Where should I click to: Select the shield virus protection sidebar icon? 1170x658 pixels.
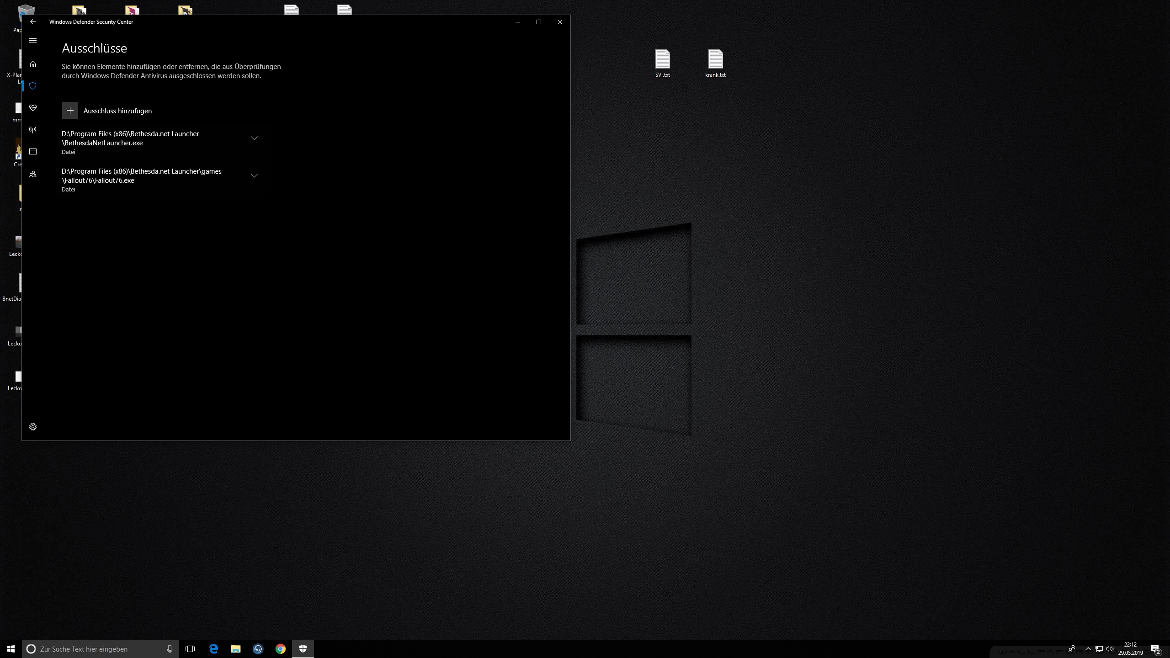pyautogui.click(x=33, y=86)
